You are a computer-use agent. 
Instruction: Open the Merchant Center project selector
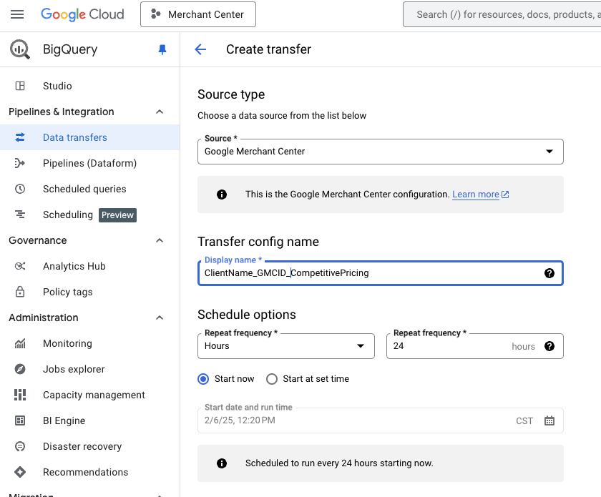(198, 14)
